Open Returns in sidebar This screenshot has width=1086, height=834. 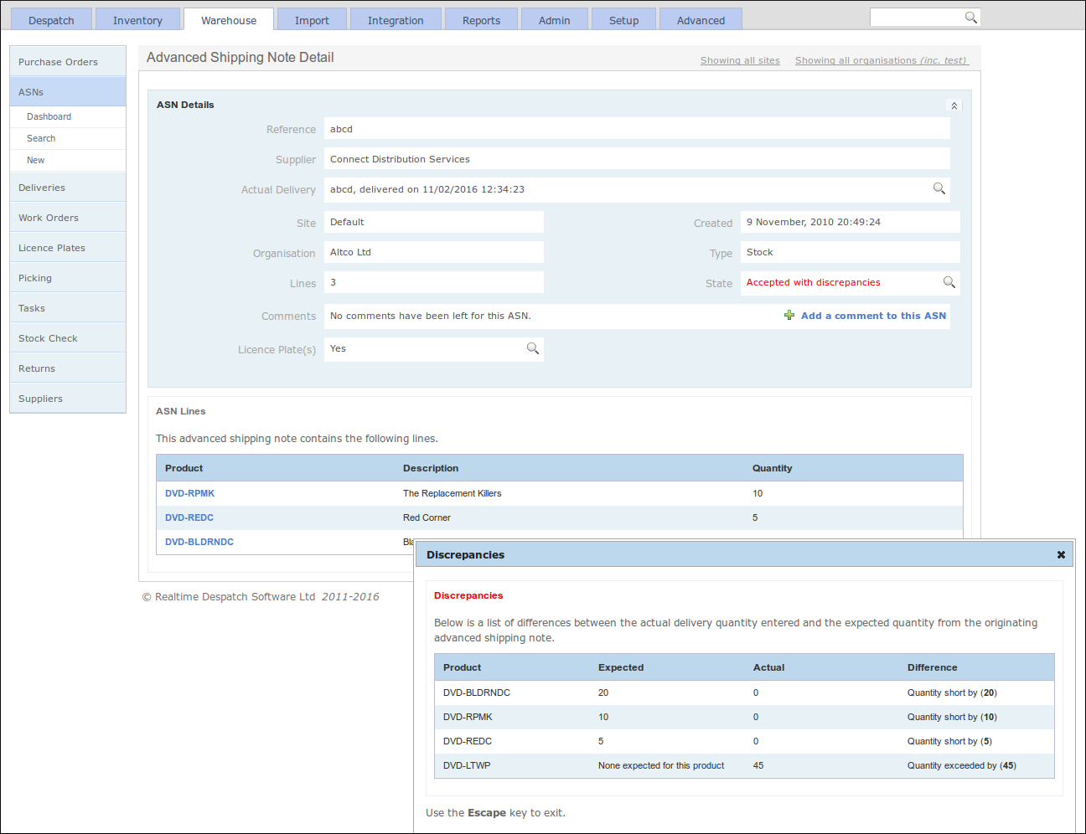[68, 368]
